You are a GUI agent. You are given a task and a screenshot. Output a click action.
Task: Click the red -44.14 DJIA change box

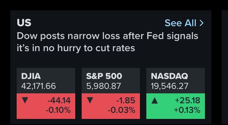(46, 106)
